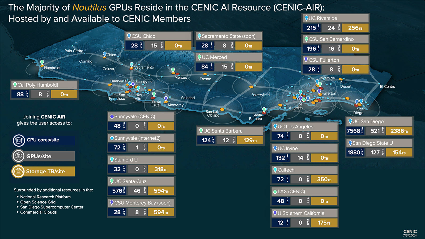Click the pin icon in San Diego State U card
425x239 pixels.
[x=350, y=143]
